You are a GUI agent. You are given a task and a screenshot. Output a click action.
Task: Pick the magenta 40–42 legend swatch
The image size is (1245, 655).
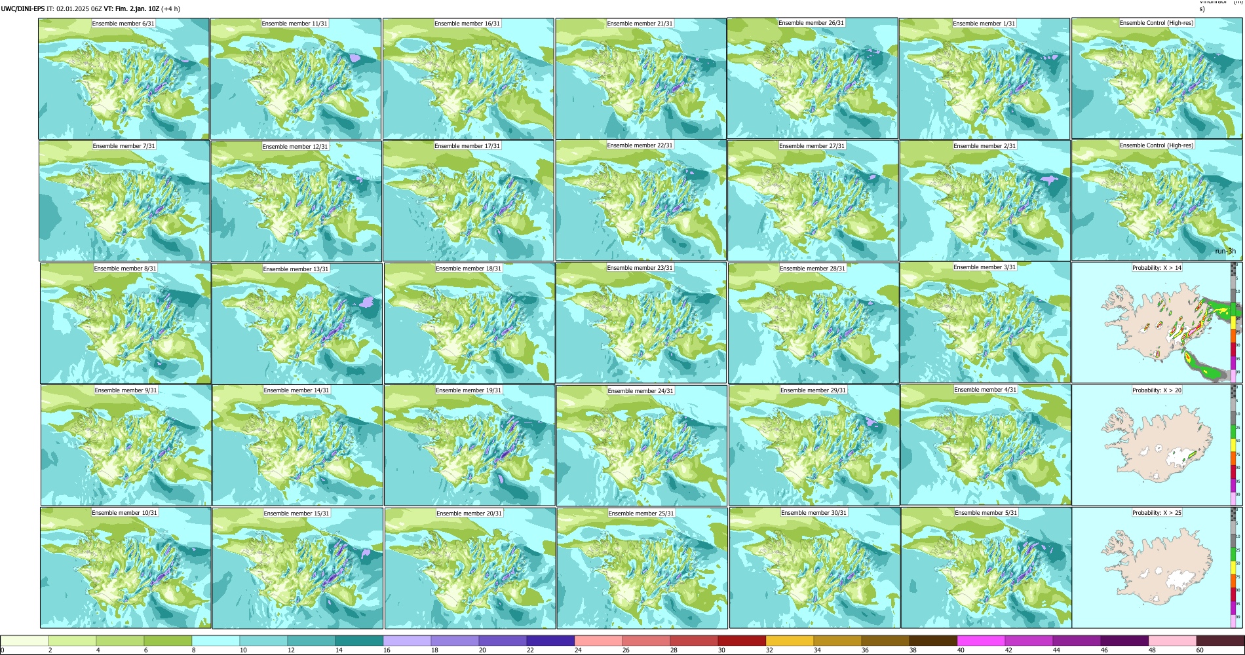tap(981, 641)
